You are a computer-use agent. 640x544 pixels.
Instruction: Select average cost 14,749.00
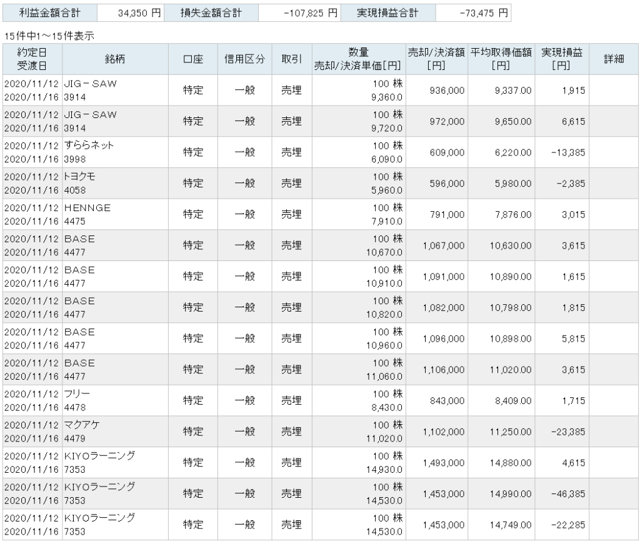(x=511, y=525)
